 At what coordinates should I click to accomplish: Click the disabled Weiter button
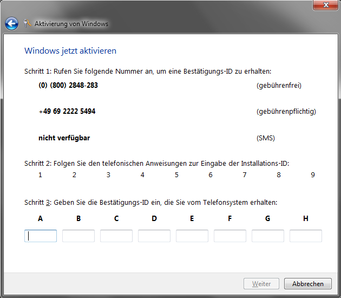(261, 283)
